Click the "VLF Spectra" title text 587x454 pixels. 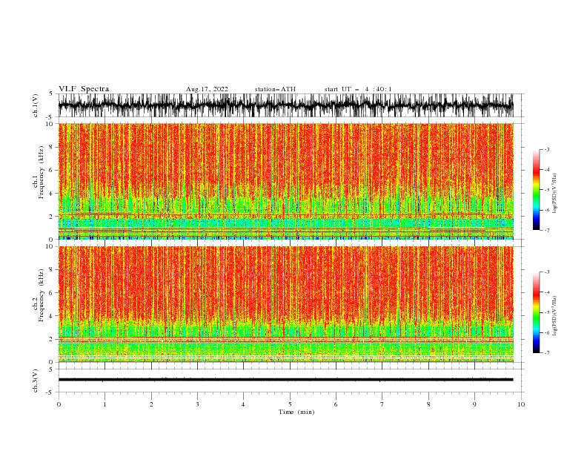coord(84,89)
